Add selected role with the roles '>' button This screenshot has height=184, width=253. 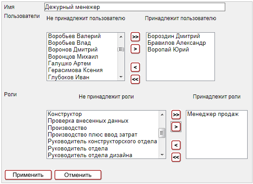(x=176, y=127)
